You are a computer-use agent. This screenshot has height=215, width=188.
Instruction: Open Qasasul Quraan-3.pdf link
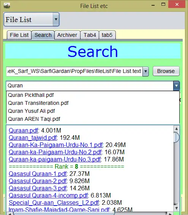click(38, 188)
